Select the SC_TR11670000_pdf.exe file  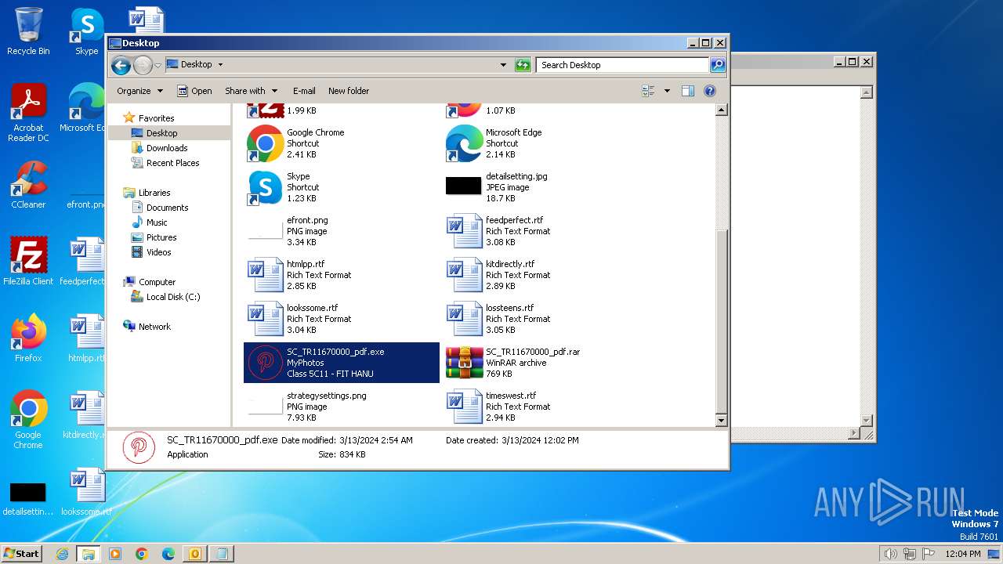click(342, 363)
